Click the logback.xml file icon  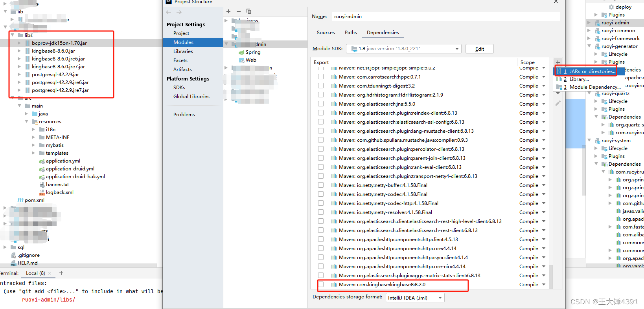[42, 192]
